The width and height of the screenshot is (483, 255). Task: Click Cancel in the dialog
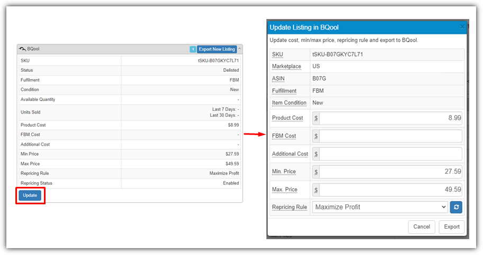[422, 226]
